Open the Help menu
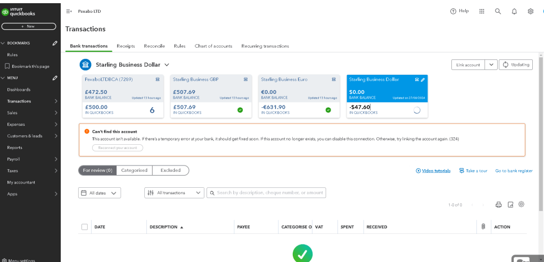The image size is (544, 262). pos(459,11)
